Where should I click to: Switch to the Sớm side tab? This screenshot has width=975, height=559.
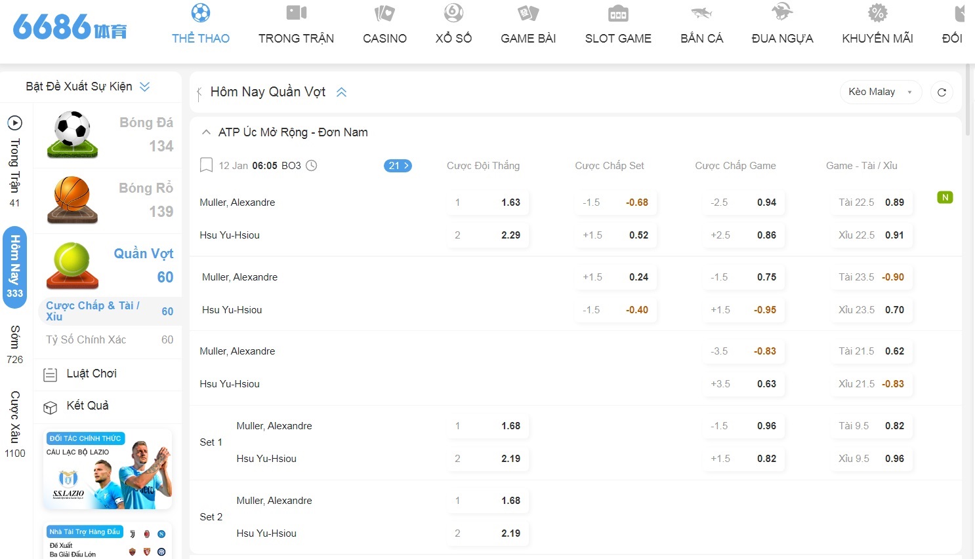pos(15,344)
